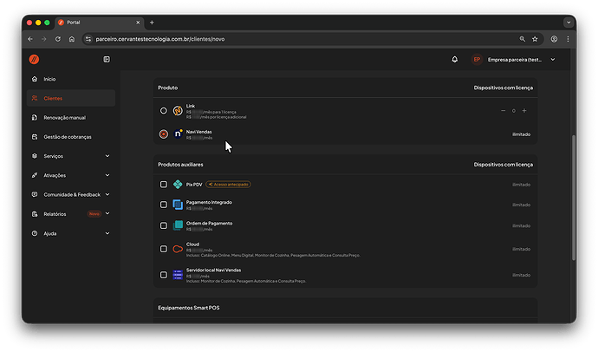Go to Início in the sidebar
Screen dimensions: 598x352
tap(49, 79)
